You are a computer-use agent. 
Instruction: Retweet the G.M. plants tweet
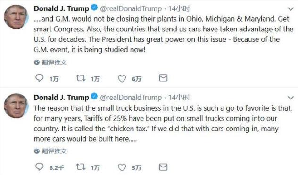click(x=81, y=78)
